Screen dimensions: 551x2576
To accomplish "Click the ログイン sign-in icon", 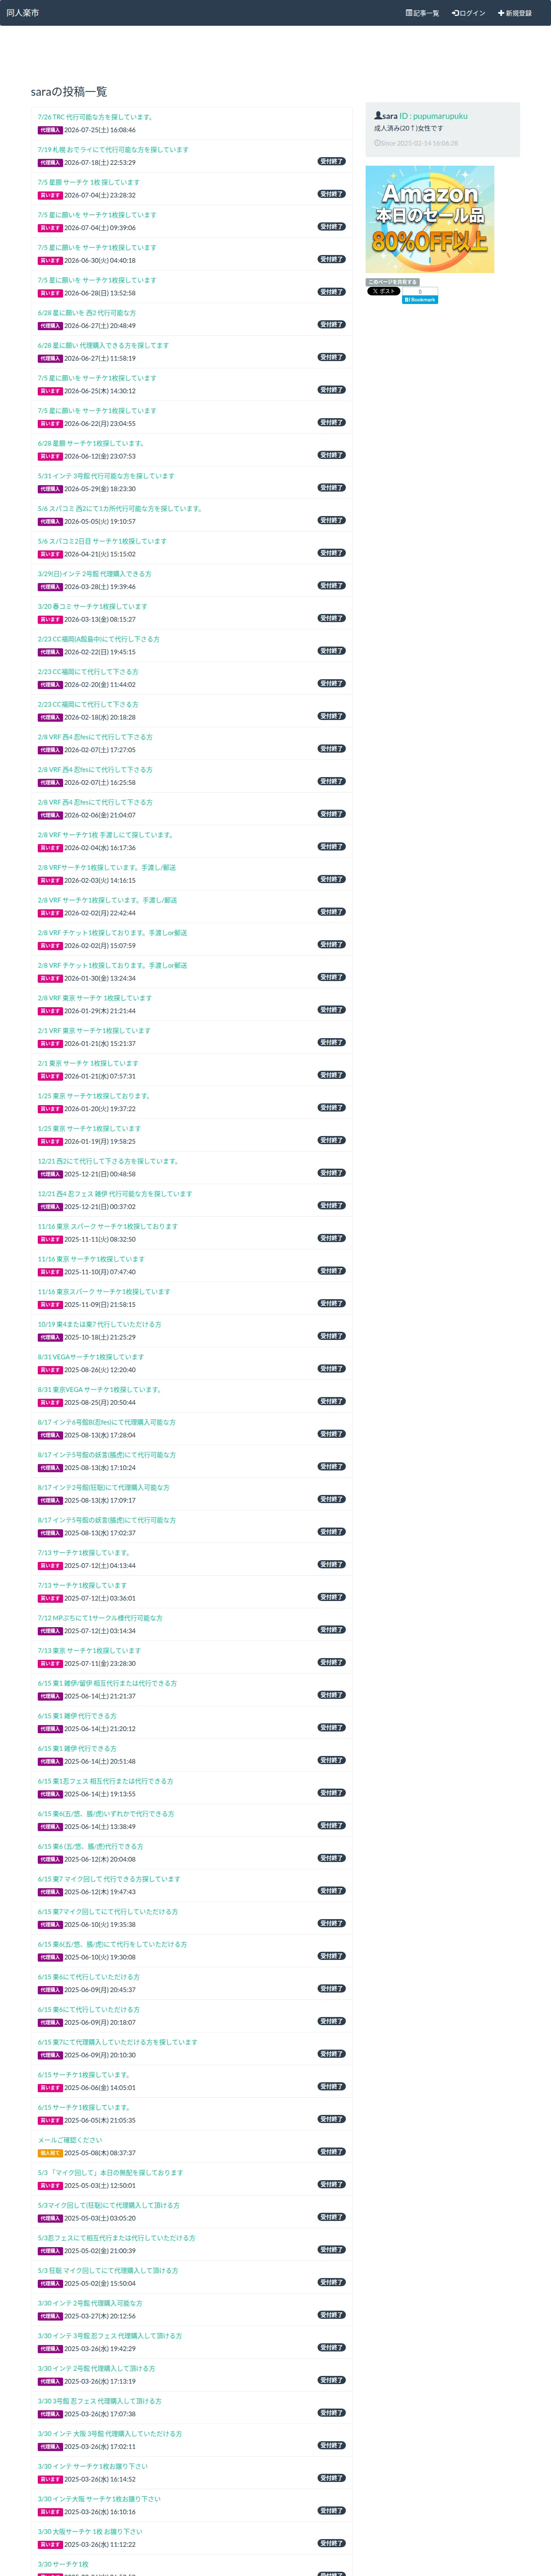I will coord(455,13).
